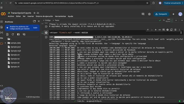Open cell more options menu
The image size is (184, 104).
pos(179,30)
